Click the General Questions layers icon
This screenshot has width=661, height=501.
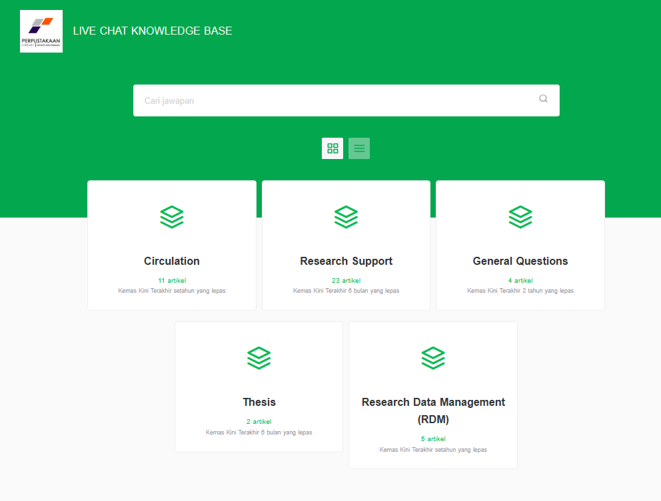[520, 218]
